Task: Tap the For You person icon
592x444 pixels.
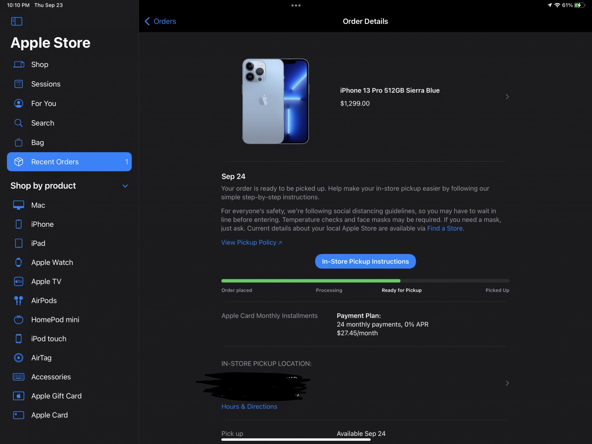Action: tap(19, 104)
